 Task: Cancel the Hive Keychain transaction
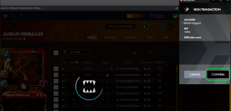tap(195, 75)
